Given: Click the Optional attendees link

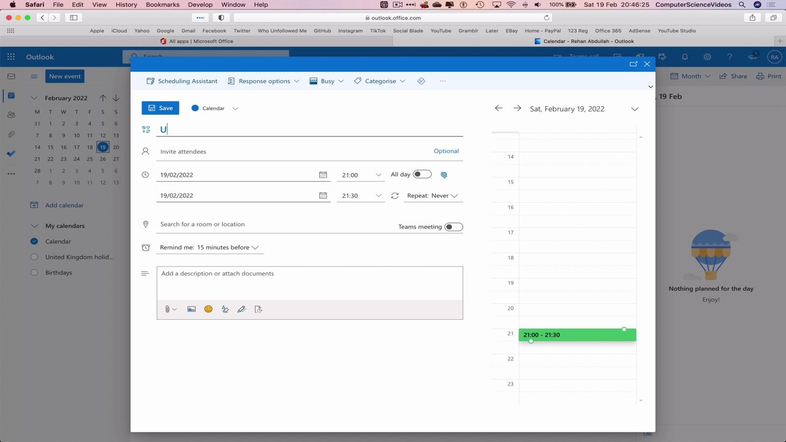Looking at the screenshot, I should [x=446, y=151].
